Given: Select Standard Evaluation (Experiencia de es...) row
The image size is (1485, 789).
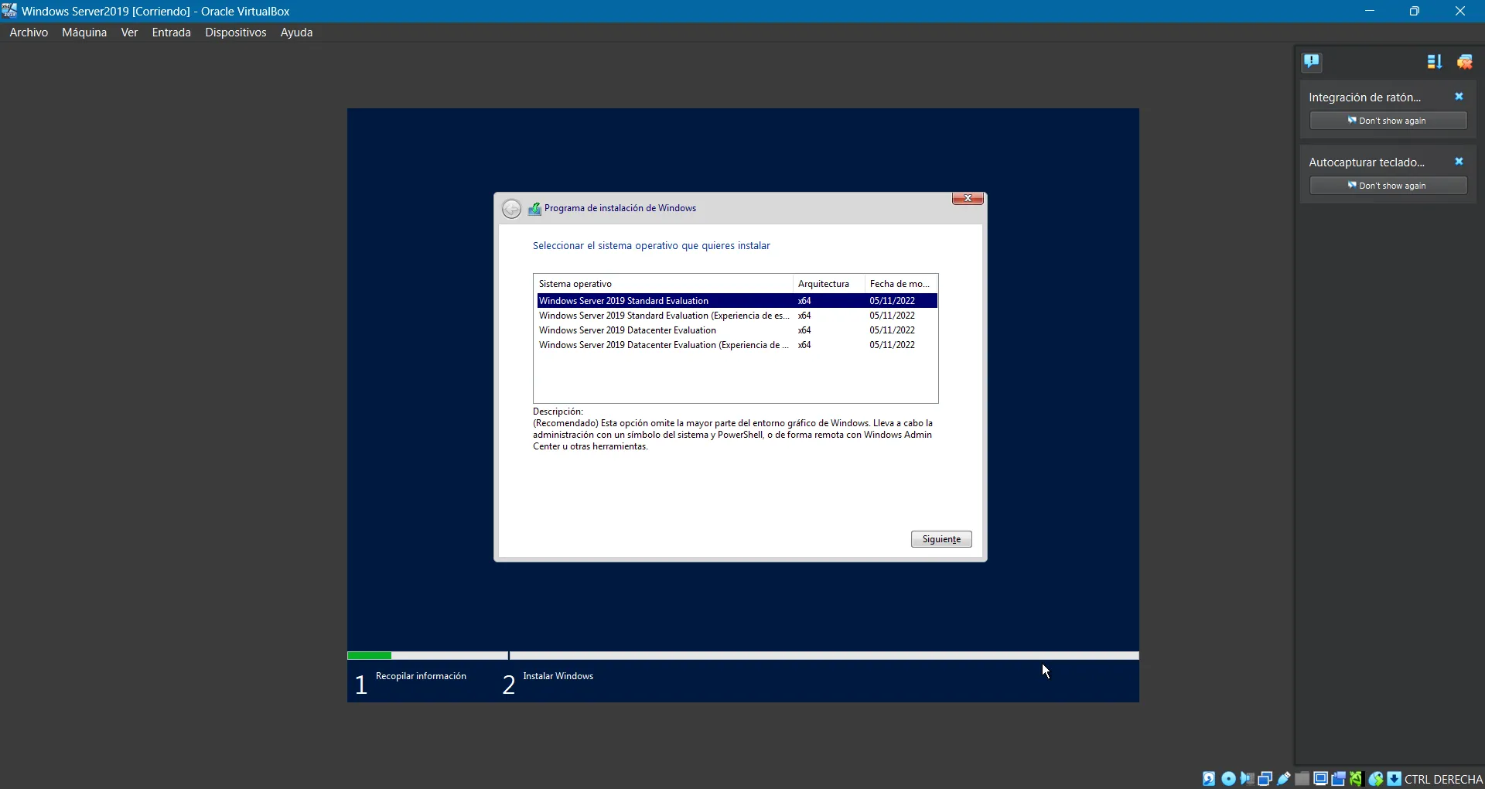Looking at the screenshot, I should point(736,316).
